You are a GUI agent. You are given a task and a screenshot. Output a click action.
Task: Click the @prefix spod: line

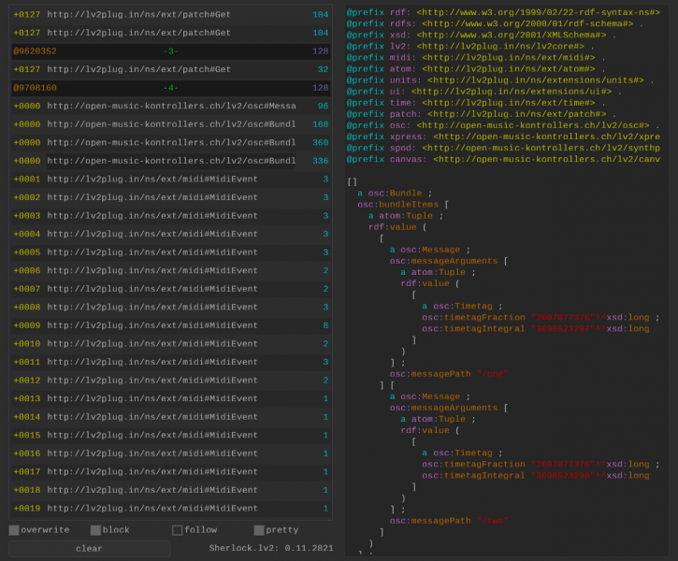(x=503, y=148)
